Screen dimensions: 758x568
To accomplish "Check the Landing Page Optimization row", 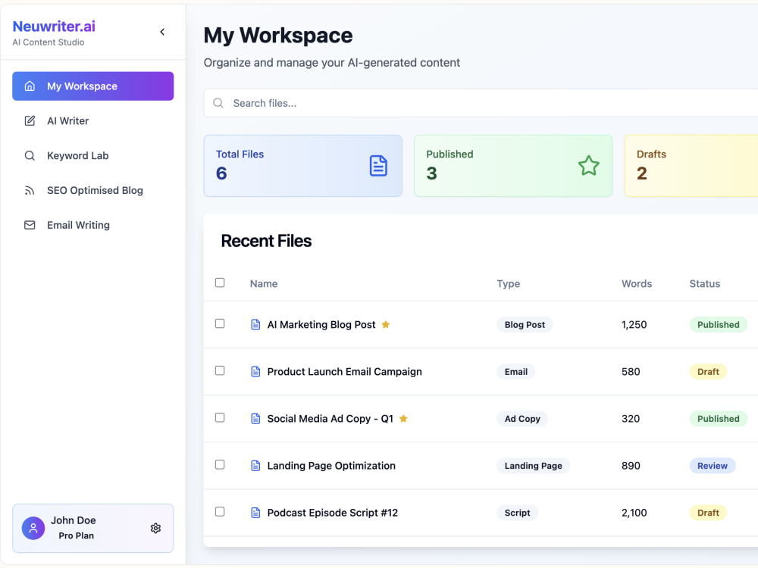I will (x=220, y=465).
